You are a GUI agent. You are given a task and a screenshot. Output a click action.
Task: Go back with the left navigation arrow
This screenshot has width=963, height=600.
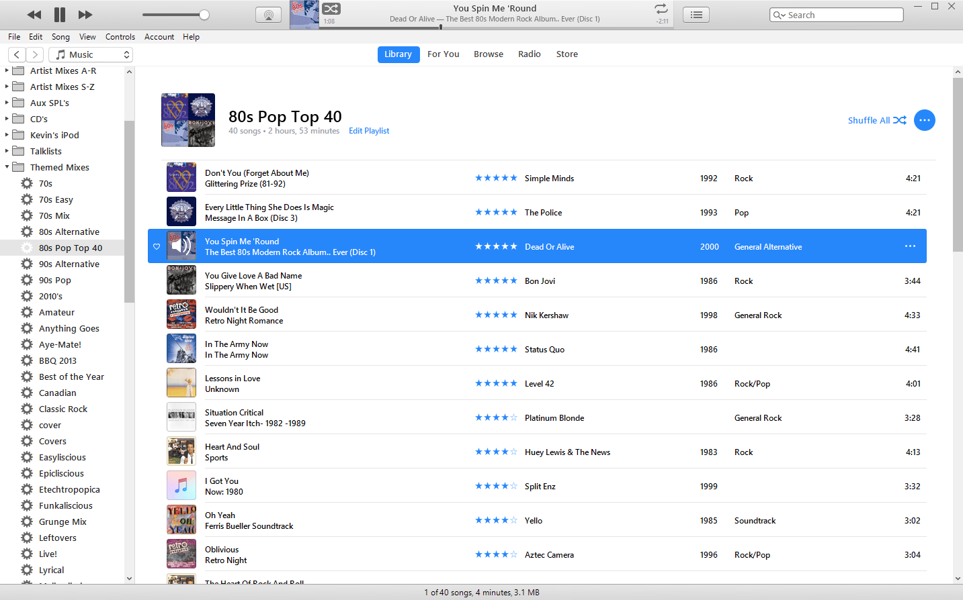pyautogui.click(x=17, y=54)
